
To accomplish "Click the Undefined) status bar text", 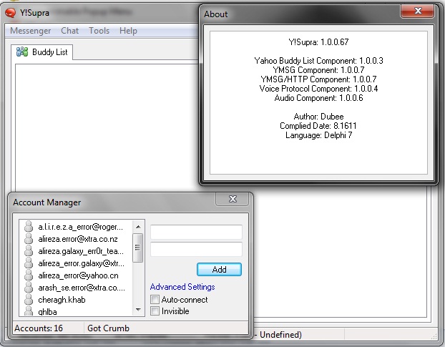I will pos(280,335).
